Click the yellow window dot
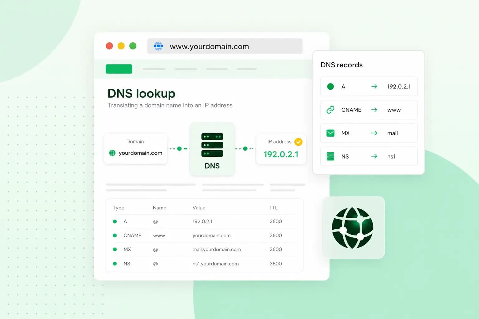Image resolution: width=479 pixels, height=319 pixels. click(x=121, y=46)
